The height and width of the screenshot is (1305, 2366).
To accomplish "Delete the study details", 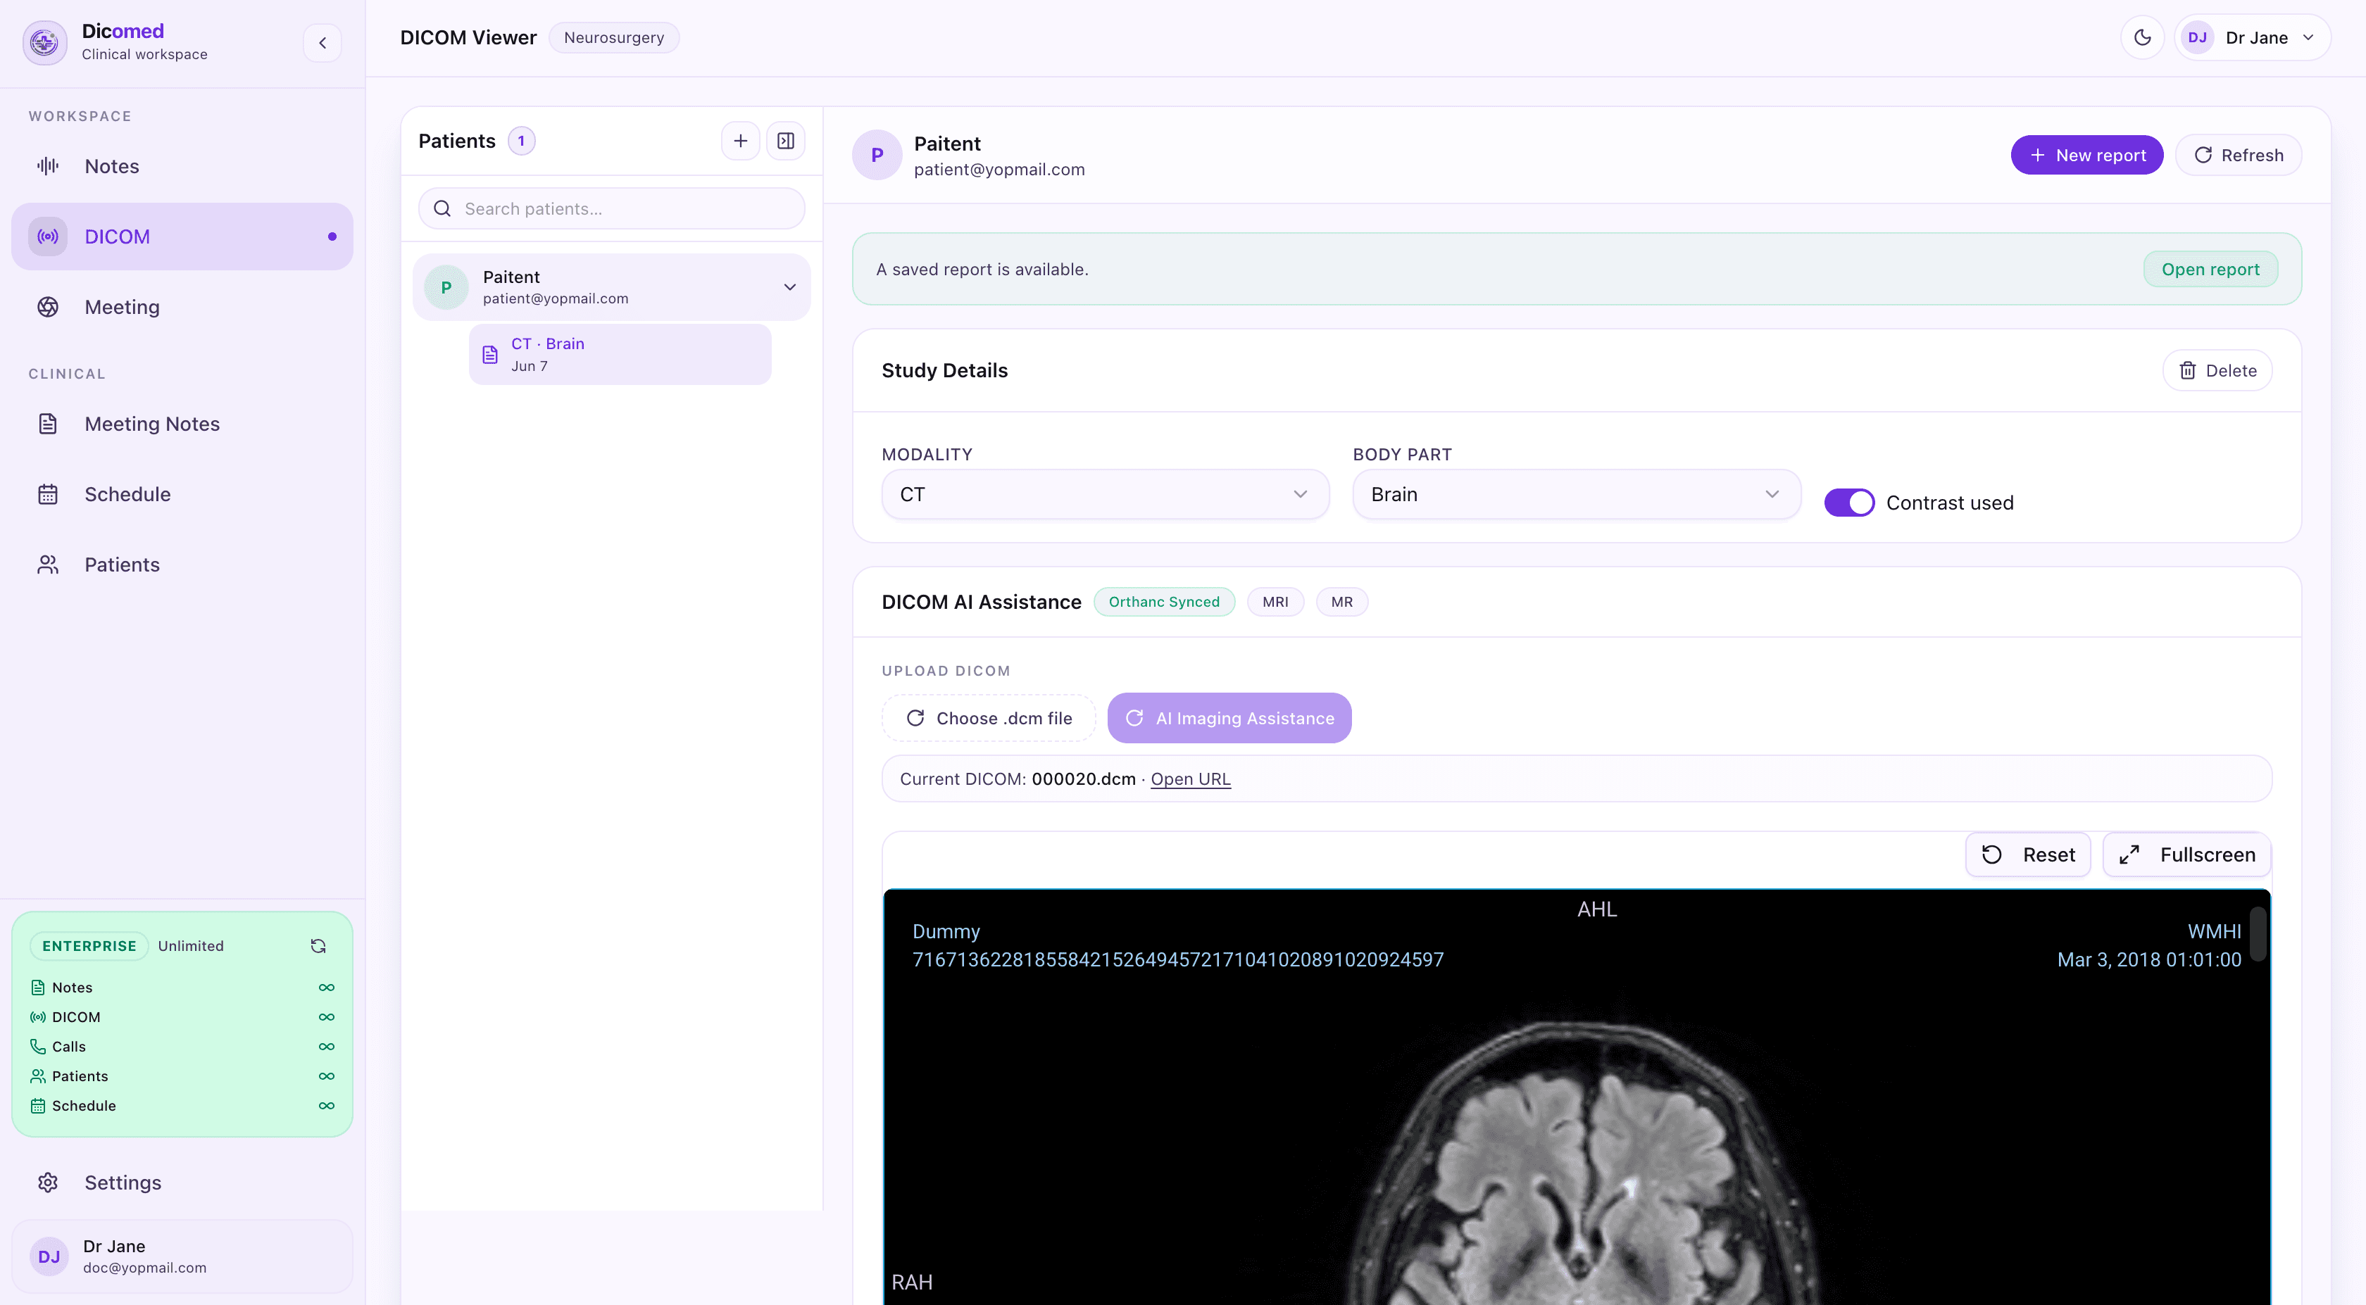I will [2217, 370].
